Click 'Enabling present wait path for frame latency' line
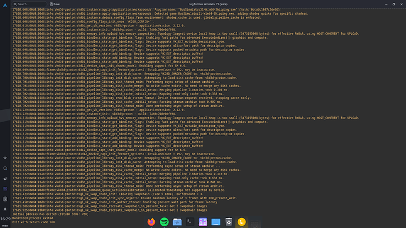The image size is (406, 228). 115,202
